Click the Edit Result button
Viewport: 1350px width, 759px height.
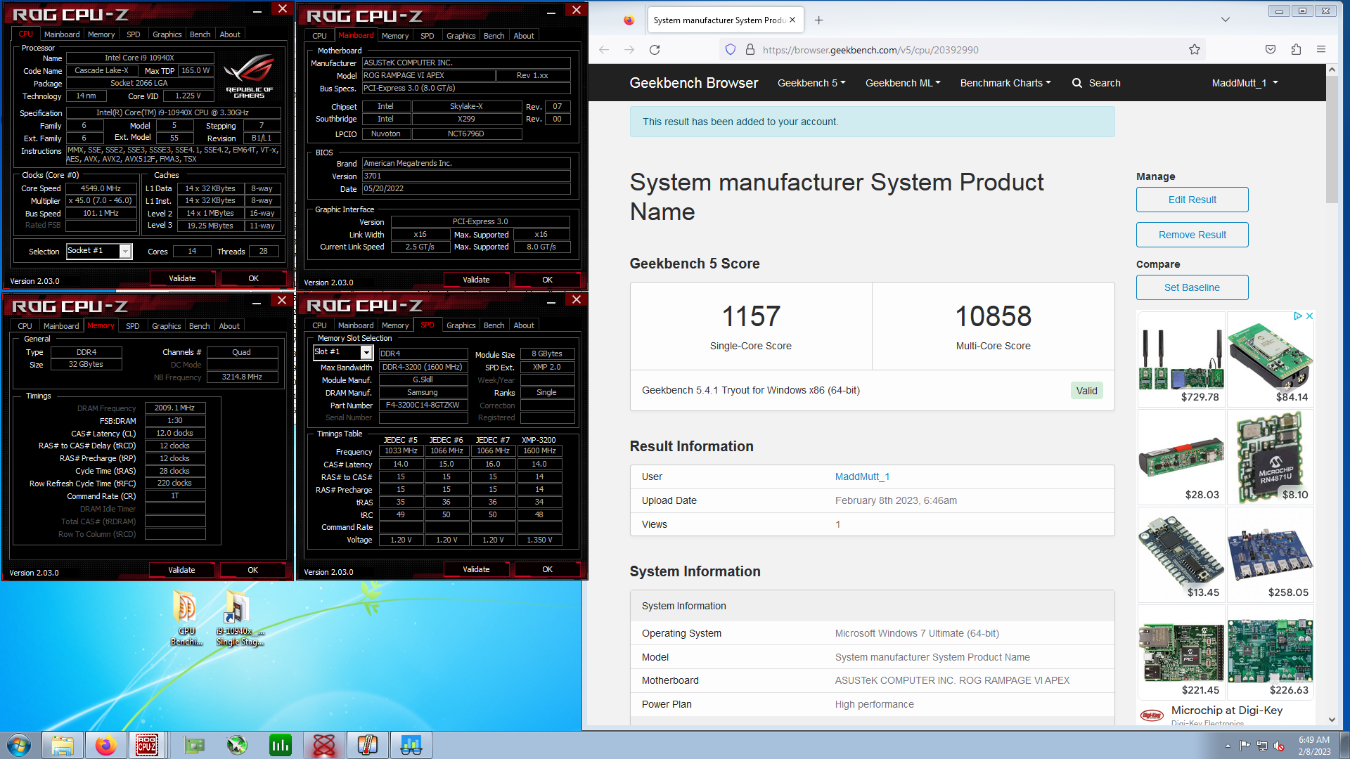click(x=1192, y=200)
